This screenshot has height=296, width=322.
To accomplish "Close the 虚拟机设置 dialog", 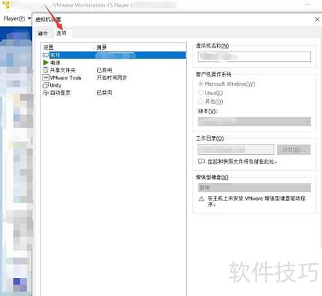I will coord(317,19).
